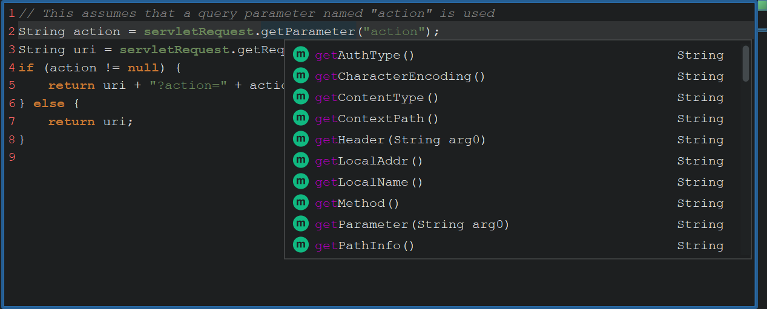This screenshot has width=767, height=309.
Task: Click the method icon beside getAuthType()
Action: point(301,54)
